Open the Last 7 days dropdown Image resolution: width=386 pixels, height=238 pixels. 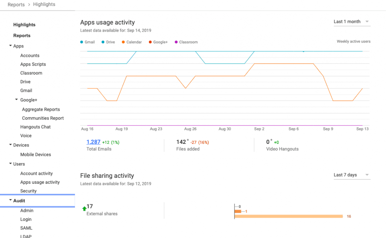pos(351,175)
